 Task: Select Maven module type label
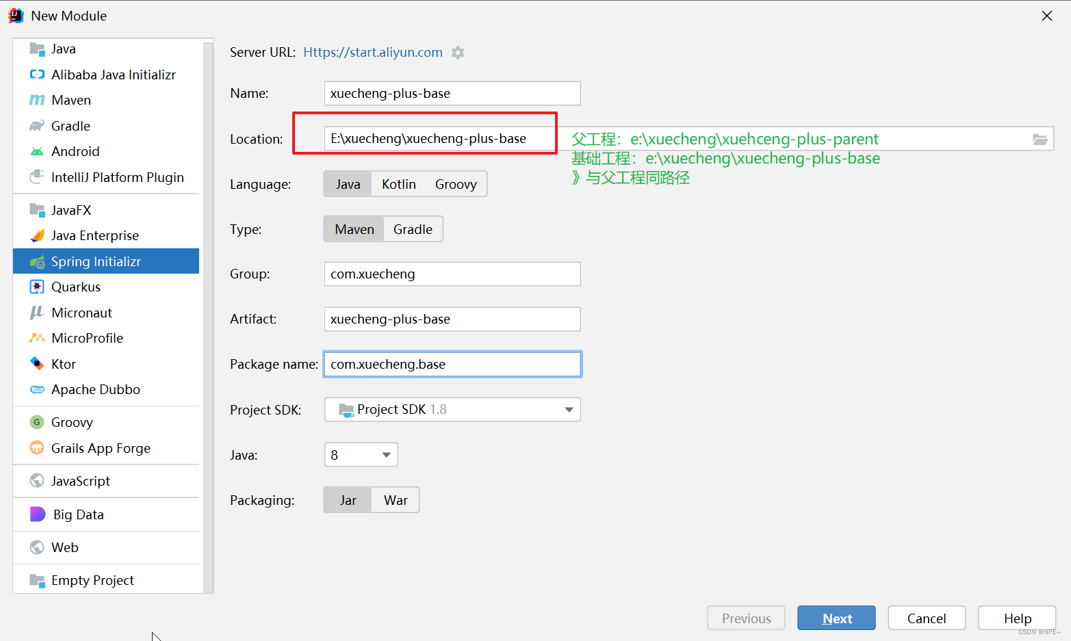tap(71, 100)
